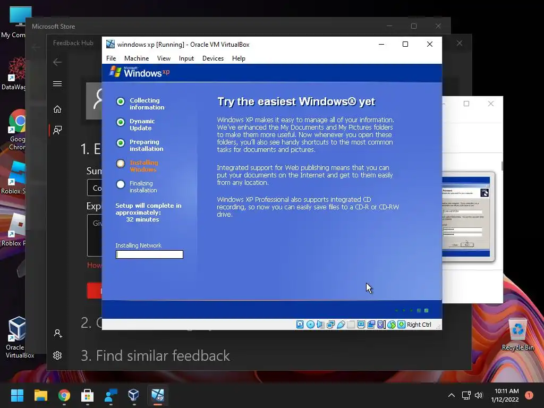Switch to Feedback Hub on the taskbar

coord(110,395)
